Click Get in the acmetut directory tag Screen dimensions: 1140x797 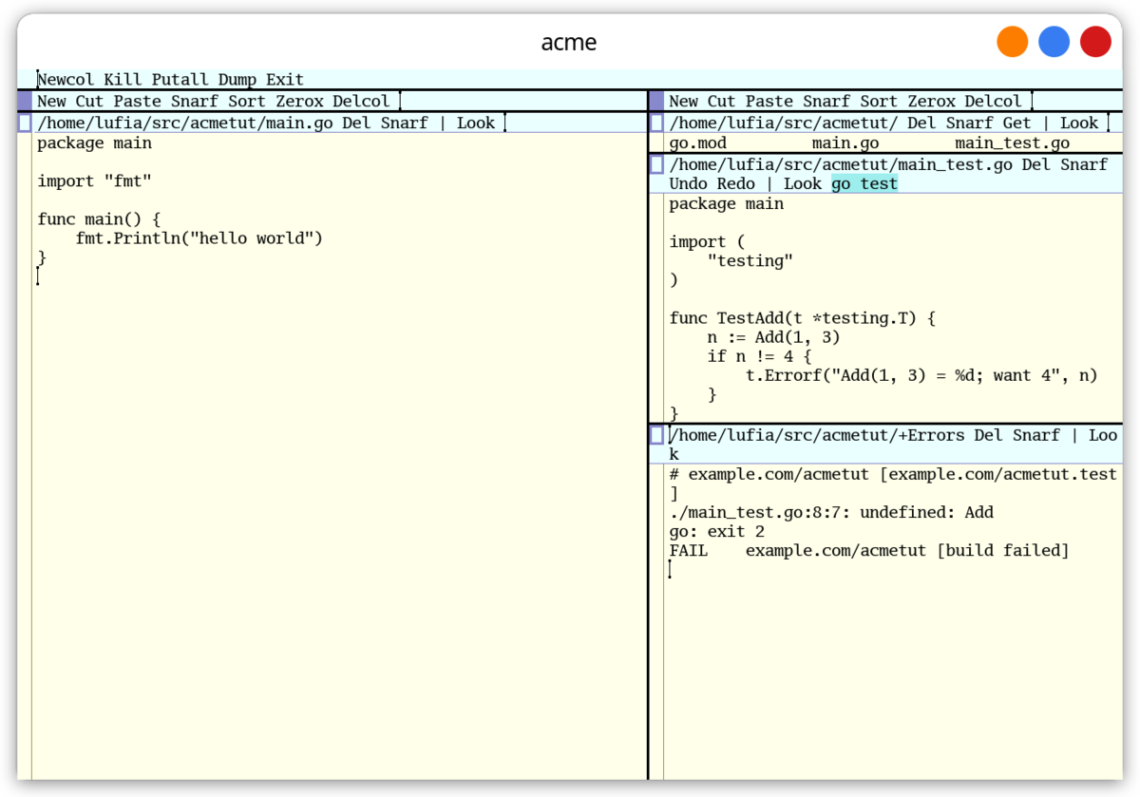point(1017,123)
